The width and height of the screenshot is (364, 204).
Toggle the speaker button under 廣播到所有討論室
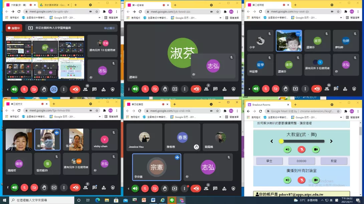[x=288, y=180]
